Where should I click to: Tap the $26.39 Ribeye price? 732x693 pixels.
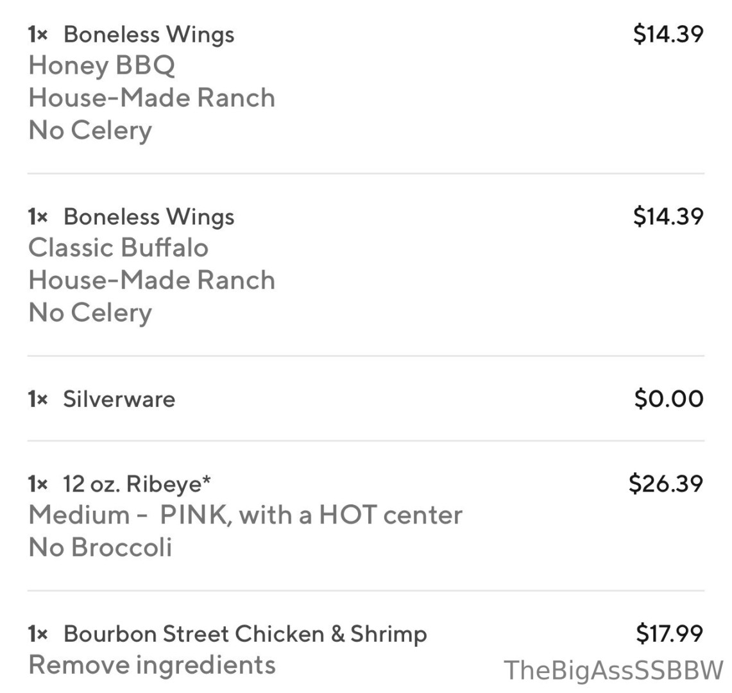click(665, 483)
